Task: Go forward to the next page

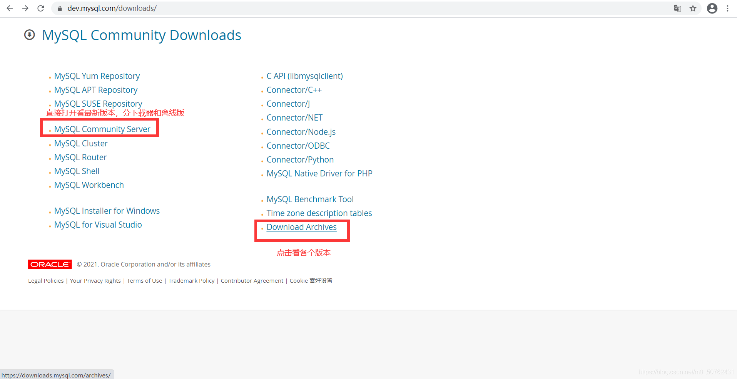Action: coord(25,8)
